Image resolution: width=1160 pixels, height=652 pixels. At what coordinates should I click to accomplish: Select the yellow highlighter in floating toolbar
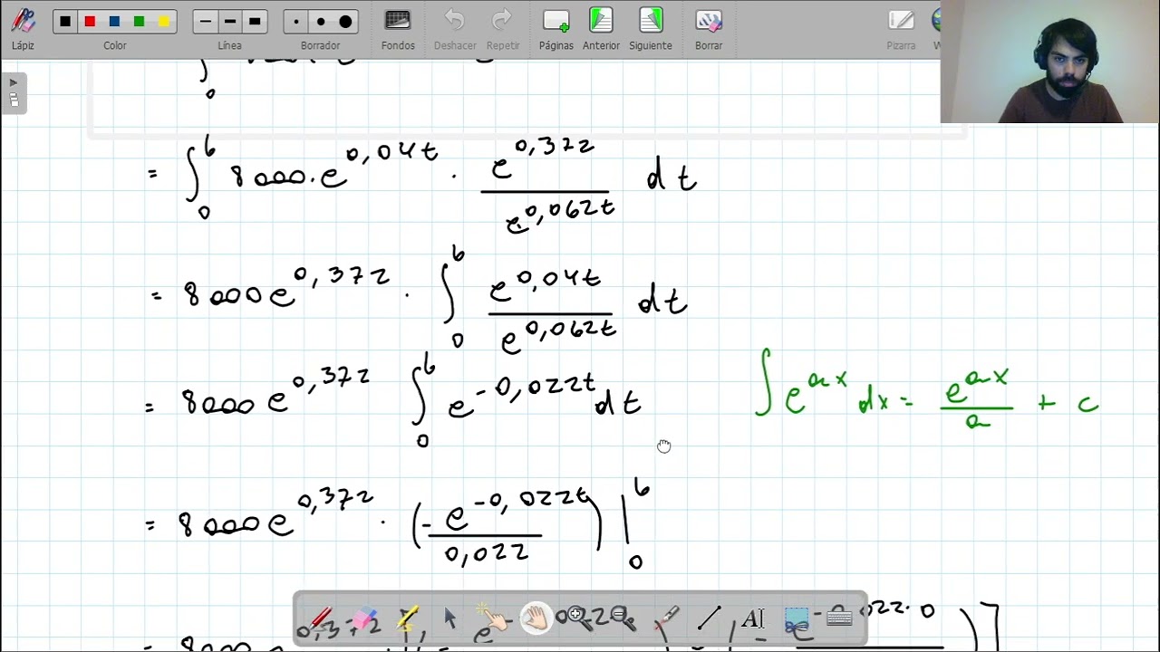pyautogui.click(x=407, y=619)
